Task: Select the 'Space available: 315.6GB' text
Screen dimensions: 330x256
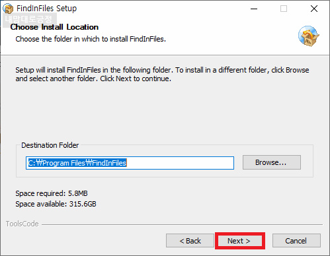Action: point(56,204)
